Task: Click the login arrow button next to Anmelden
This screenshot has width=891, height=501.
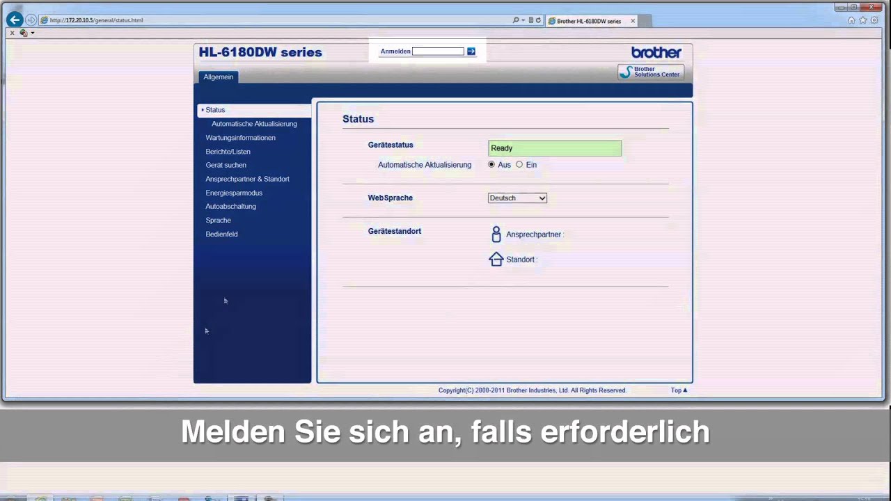Action: (x=471, y=51)
